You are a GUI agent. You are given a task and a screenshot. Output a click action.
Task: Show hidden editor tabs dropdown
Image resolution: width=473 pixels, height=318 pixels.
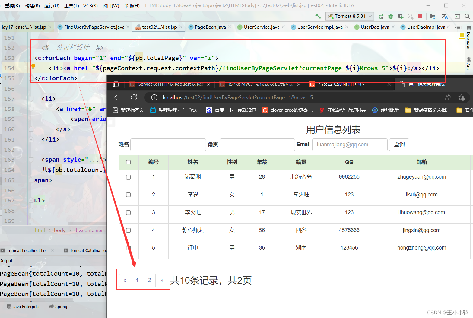[458, 27]
